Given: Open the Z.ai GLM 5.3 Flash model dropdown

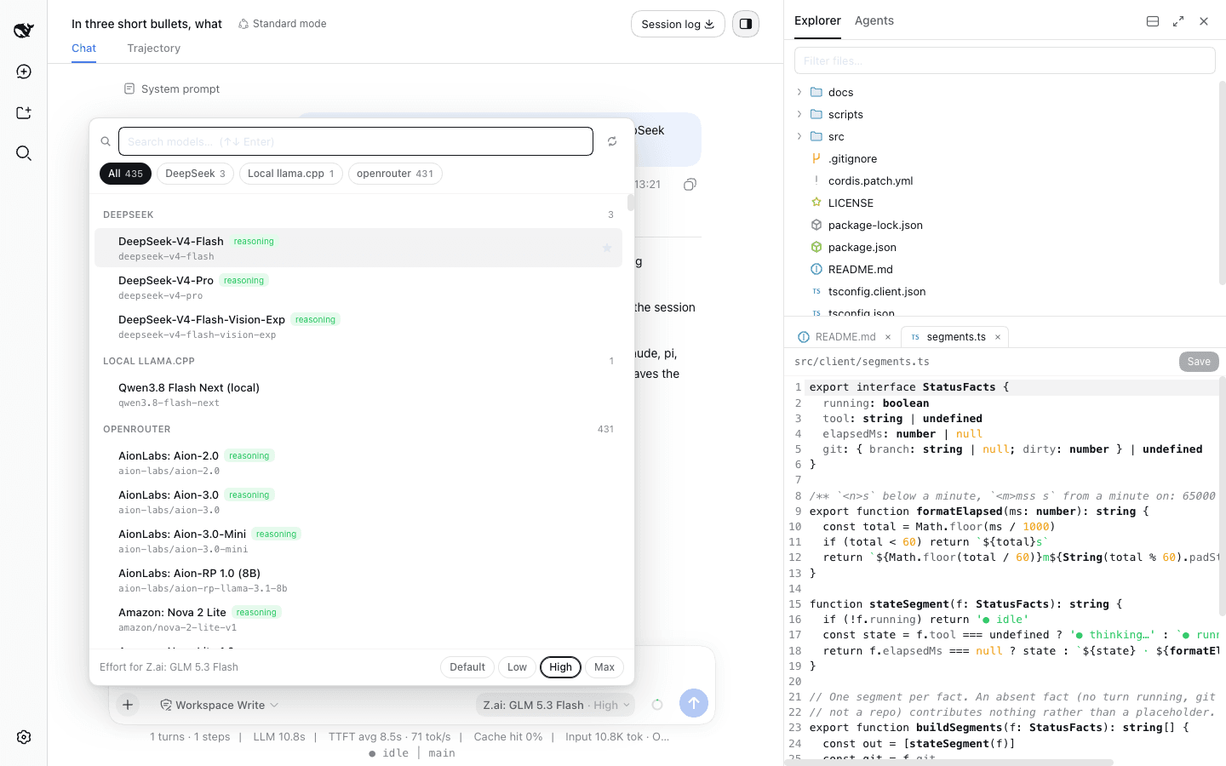Looking at the screenshot, I should click(x=556, y=705).
